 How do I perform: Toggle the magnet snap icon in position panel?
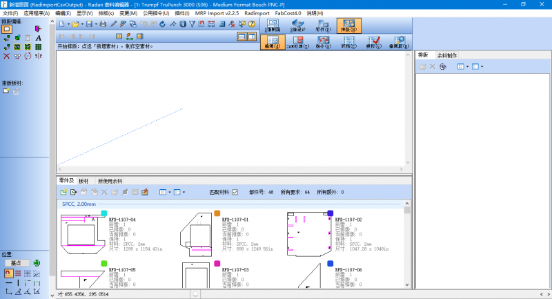click(x=8, y=273)
